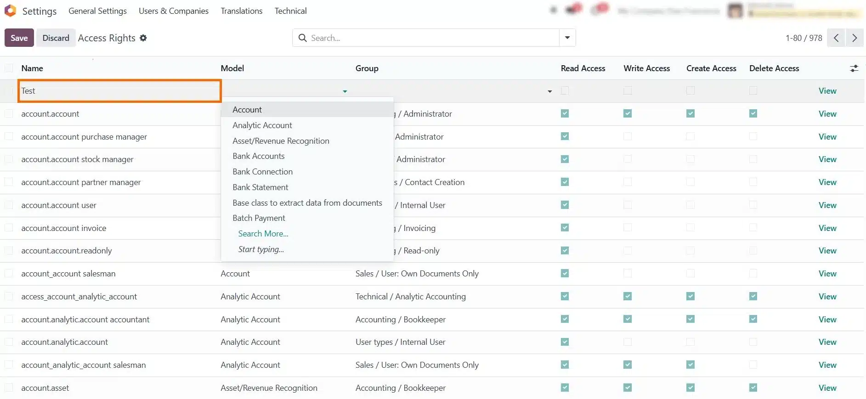Click the magnifier icon in the search bar
The height and width of the screenshot is (399, 866).
click(302, 38)
